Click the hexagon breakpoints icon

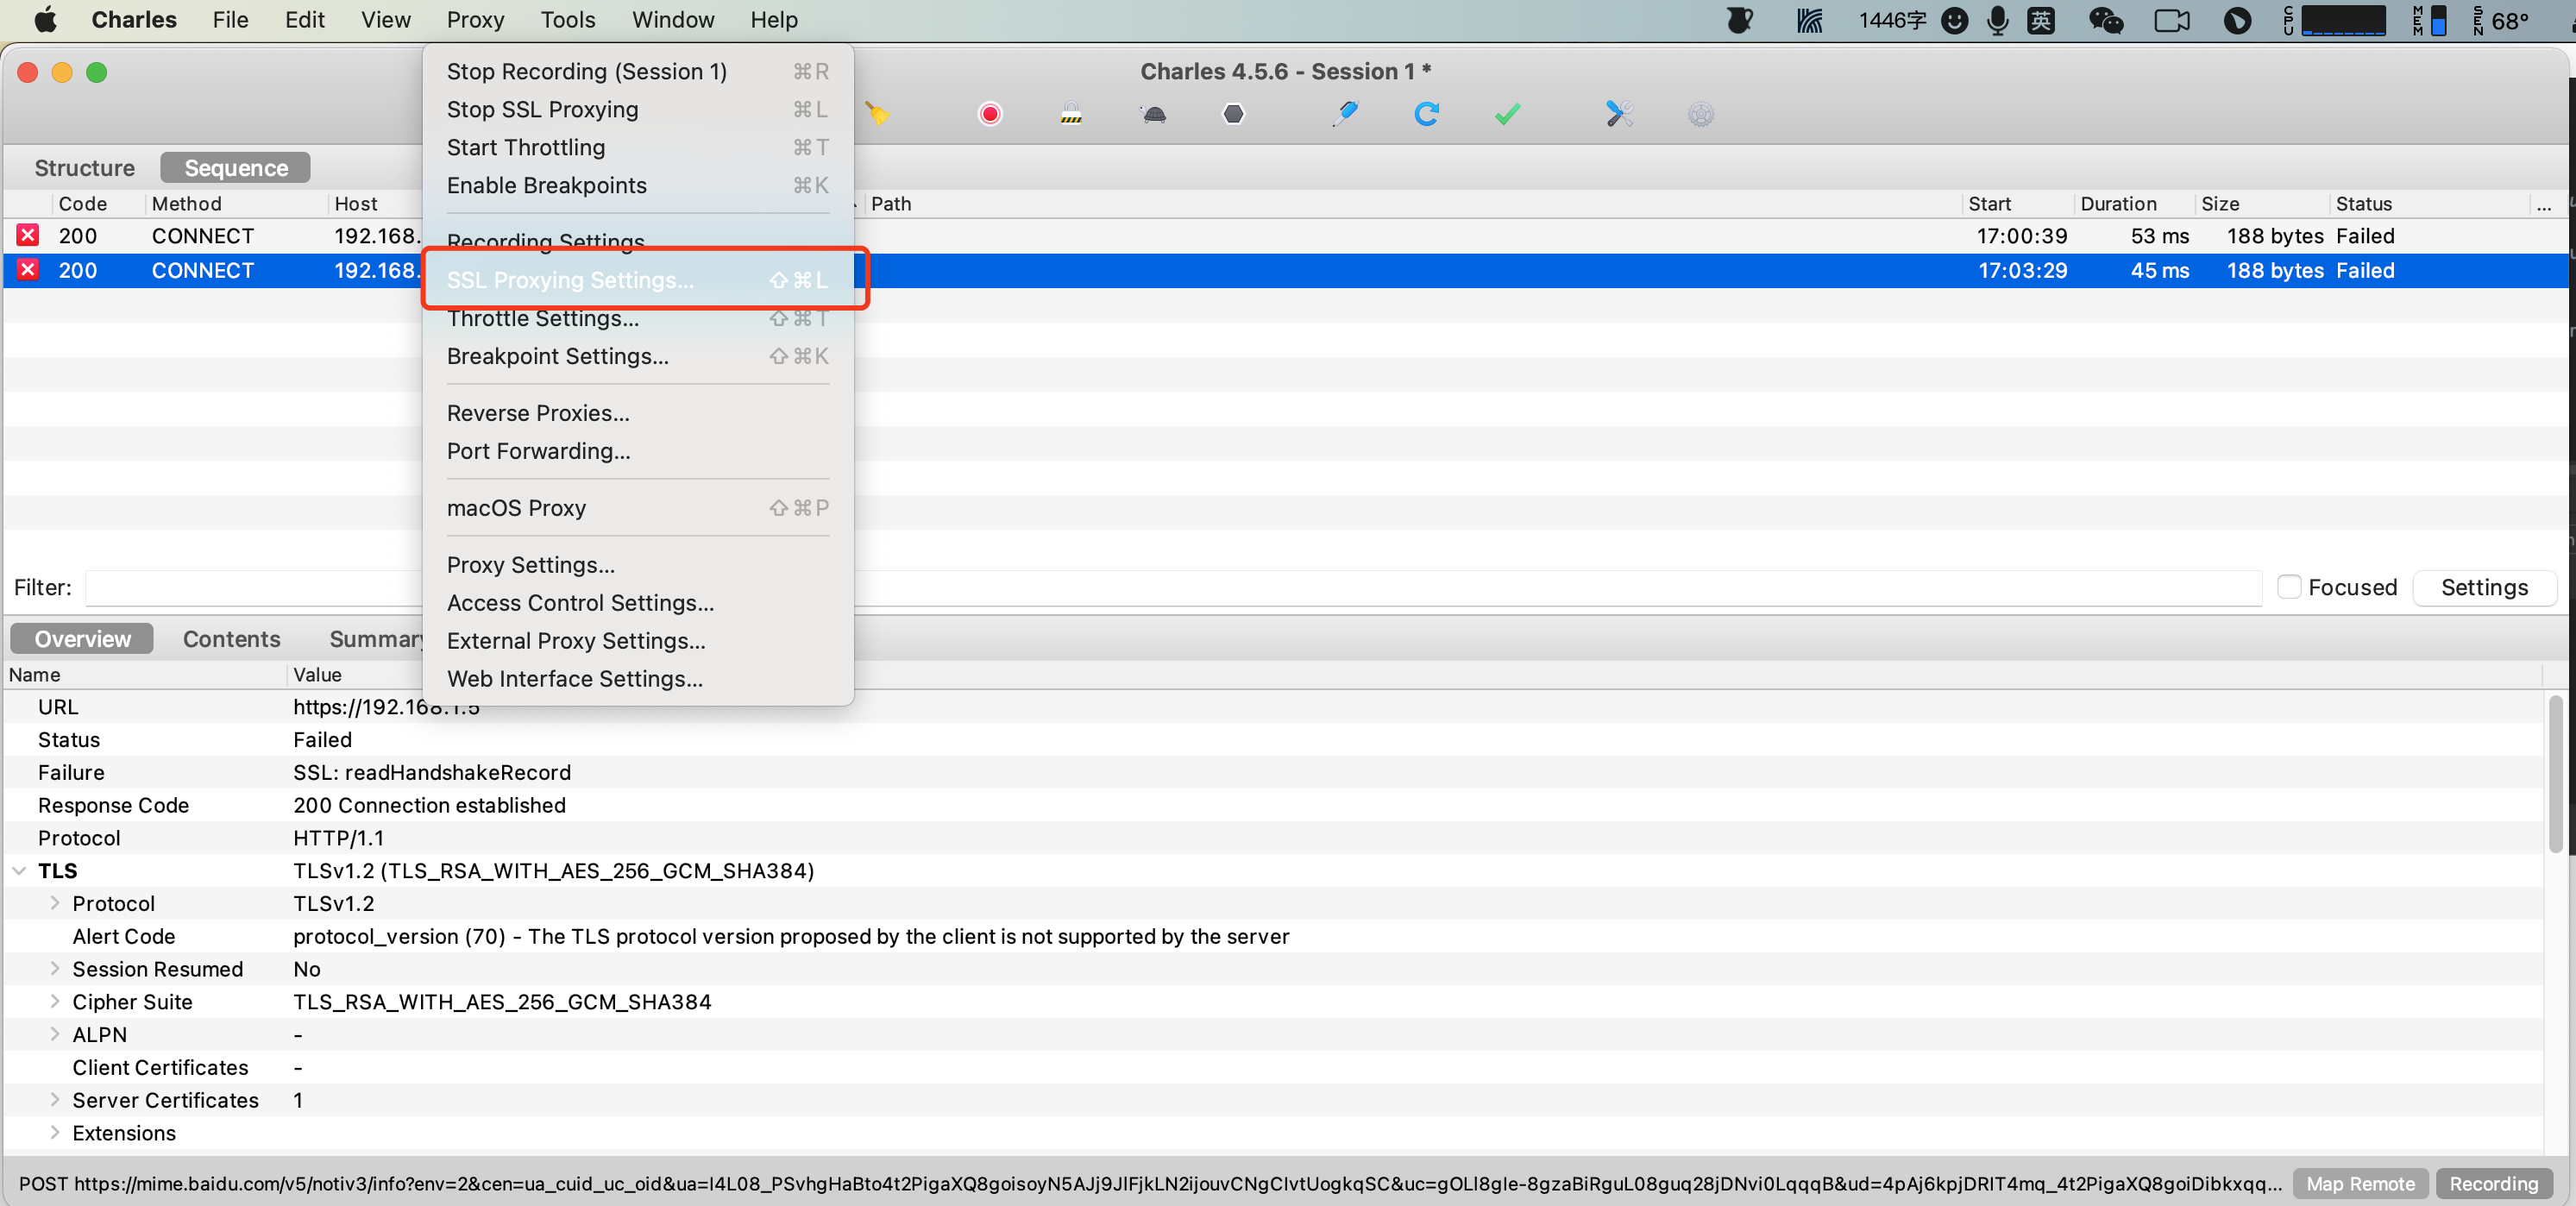[1234, 114]
